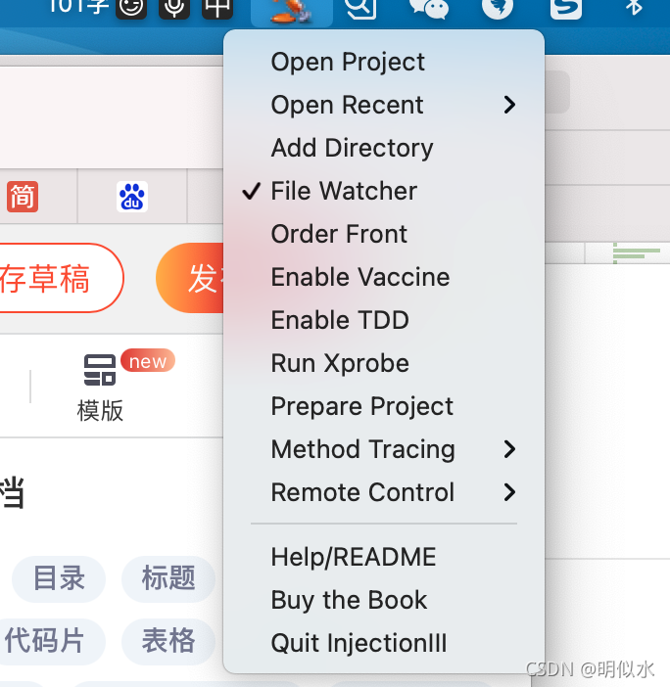The width and height of the screenshot is (670, 687).
Task: Select Run Xprobe menu item
Action: [384, 363]
